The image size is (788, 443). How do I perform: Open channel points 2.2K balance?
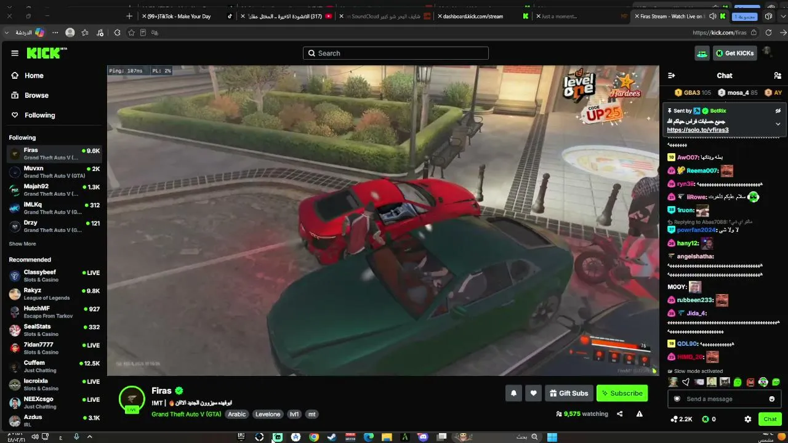[x=681, y=419]
